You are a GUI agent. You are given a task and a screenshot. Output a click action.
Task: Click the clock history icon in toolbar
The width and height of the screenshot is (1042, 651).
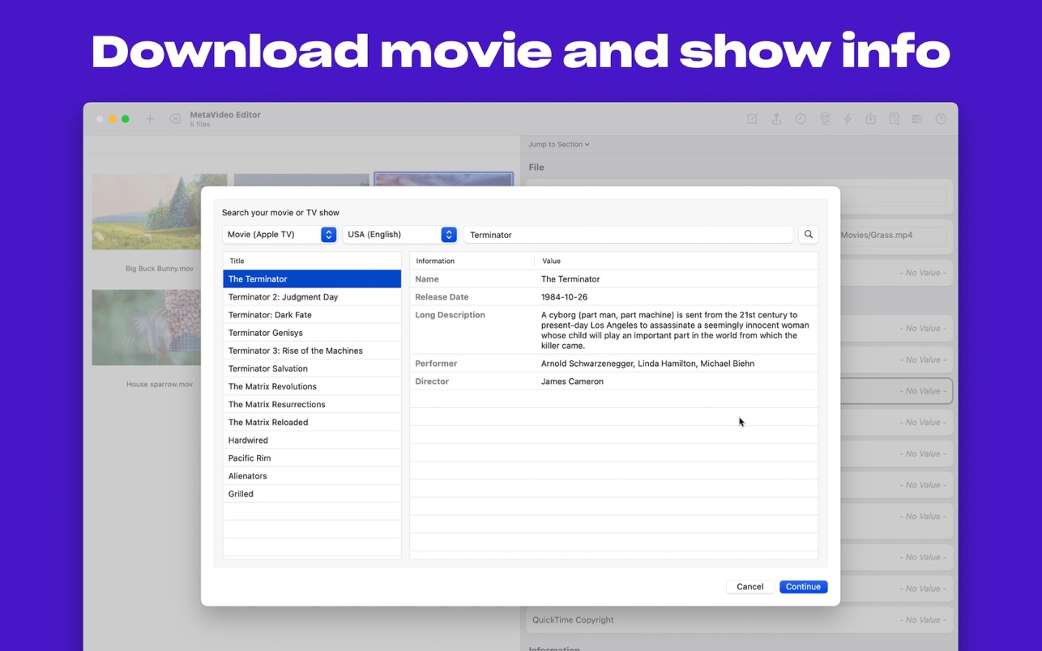[x=800, y=119]
